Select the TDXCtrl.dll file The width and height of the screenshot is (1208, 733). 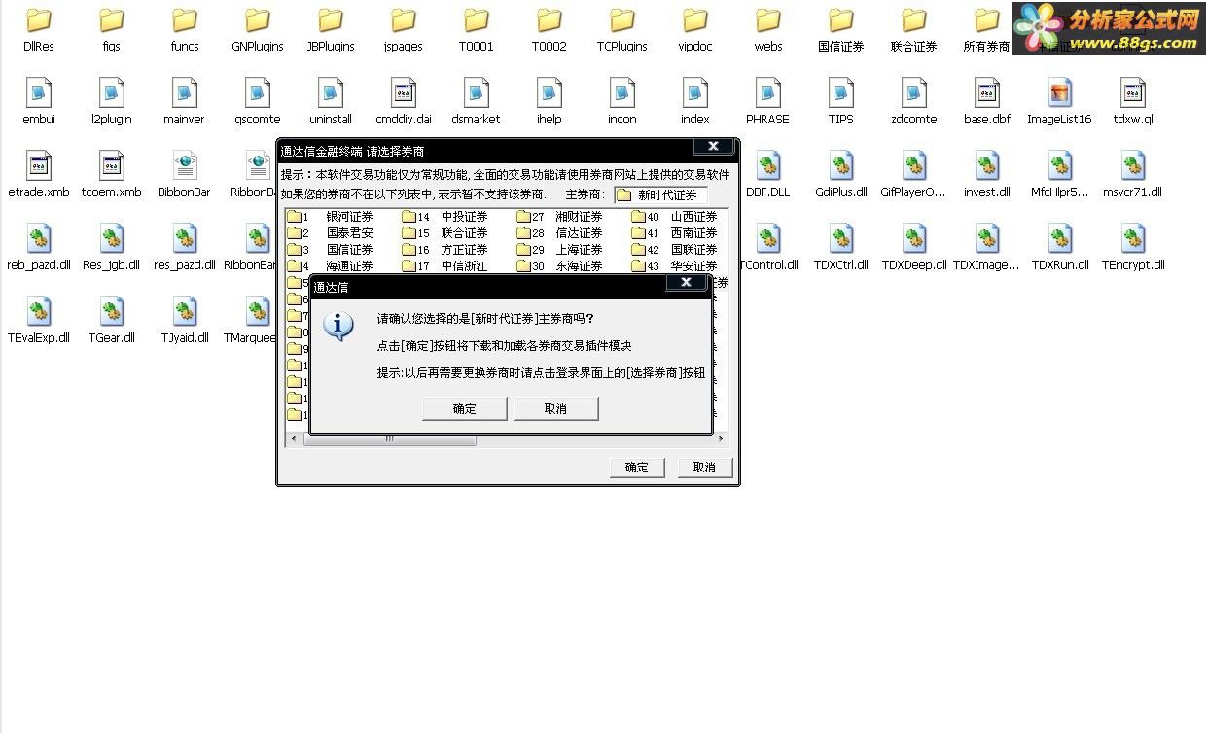tap(841, 246)
